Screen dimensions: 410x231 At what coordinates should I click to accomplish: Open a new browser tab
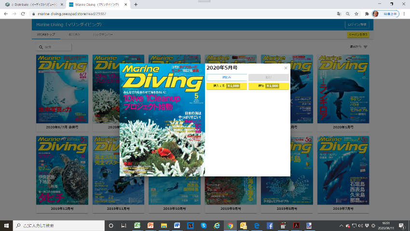point(136,4)
